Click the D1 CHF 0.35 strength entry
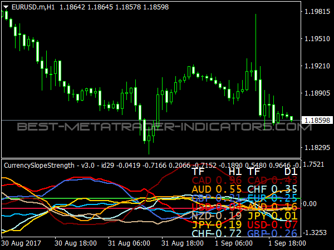334x250 pixels. point(272,189)
